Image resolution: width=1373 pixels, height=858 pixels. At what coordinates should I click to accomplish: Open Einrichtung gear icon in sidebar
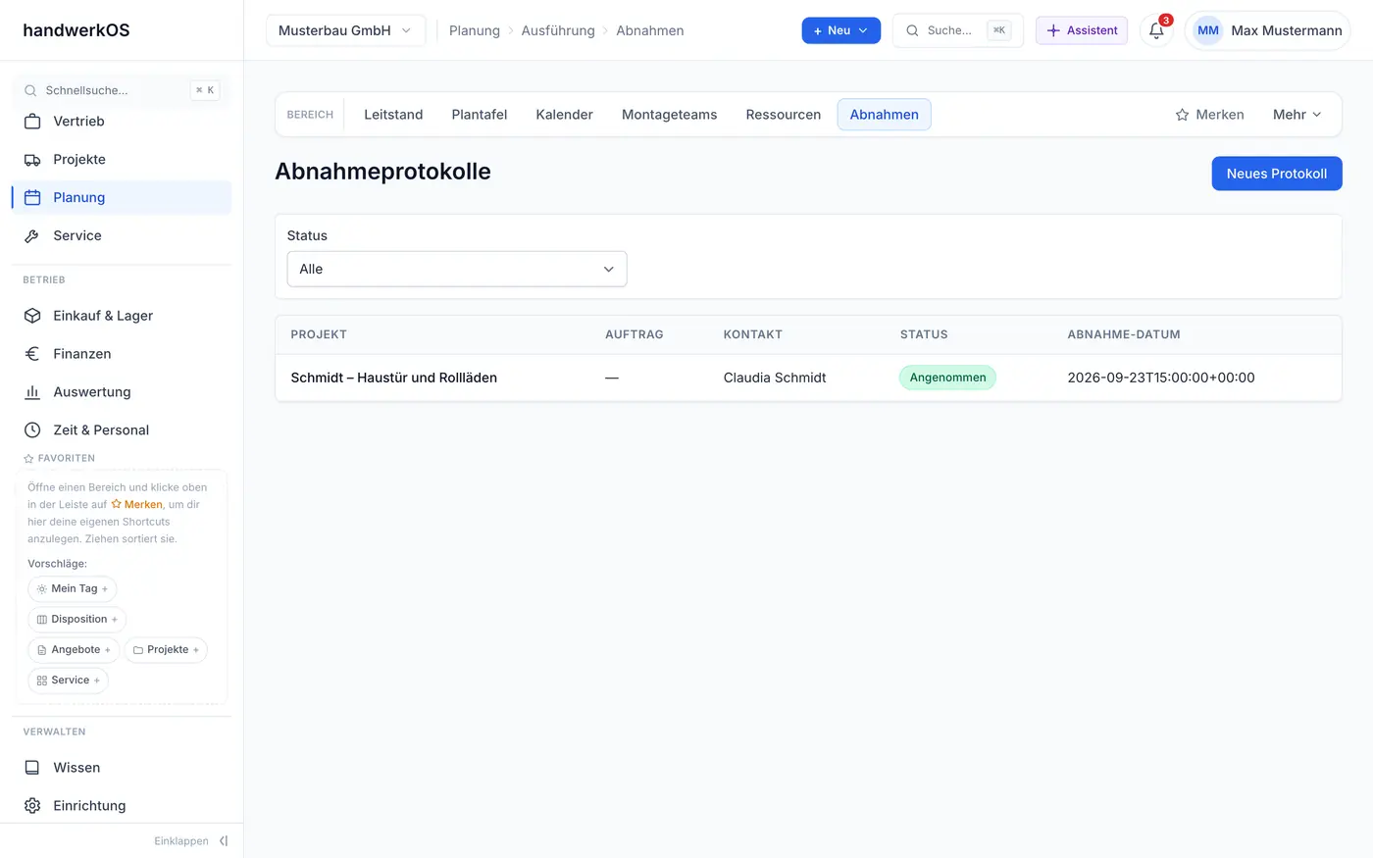[x=32, y=805]
